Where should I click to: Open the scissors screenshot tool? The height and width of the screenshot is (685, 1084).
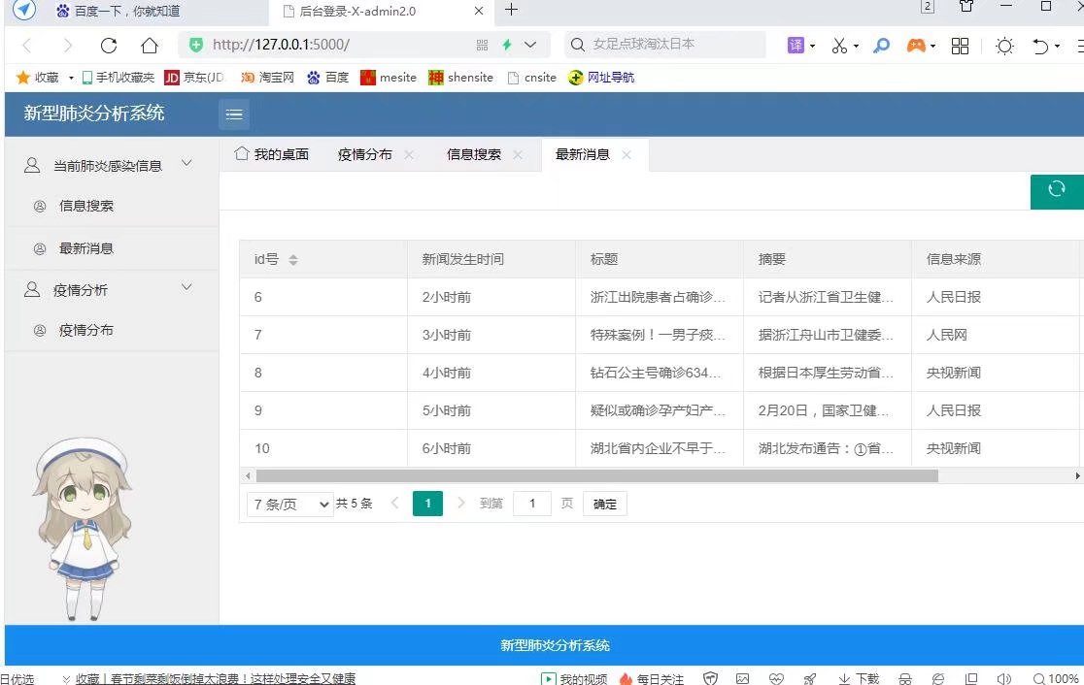838,46
